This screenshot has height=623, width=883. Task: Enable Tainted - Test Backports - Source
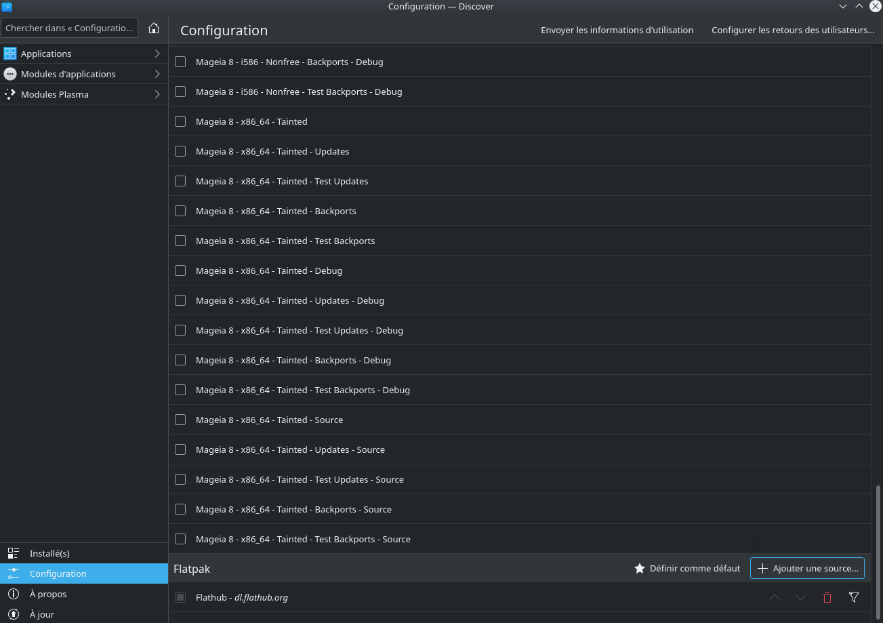point(180,539)
